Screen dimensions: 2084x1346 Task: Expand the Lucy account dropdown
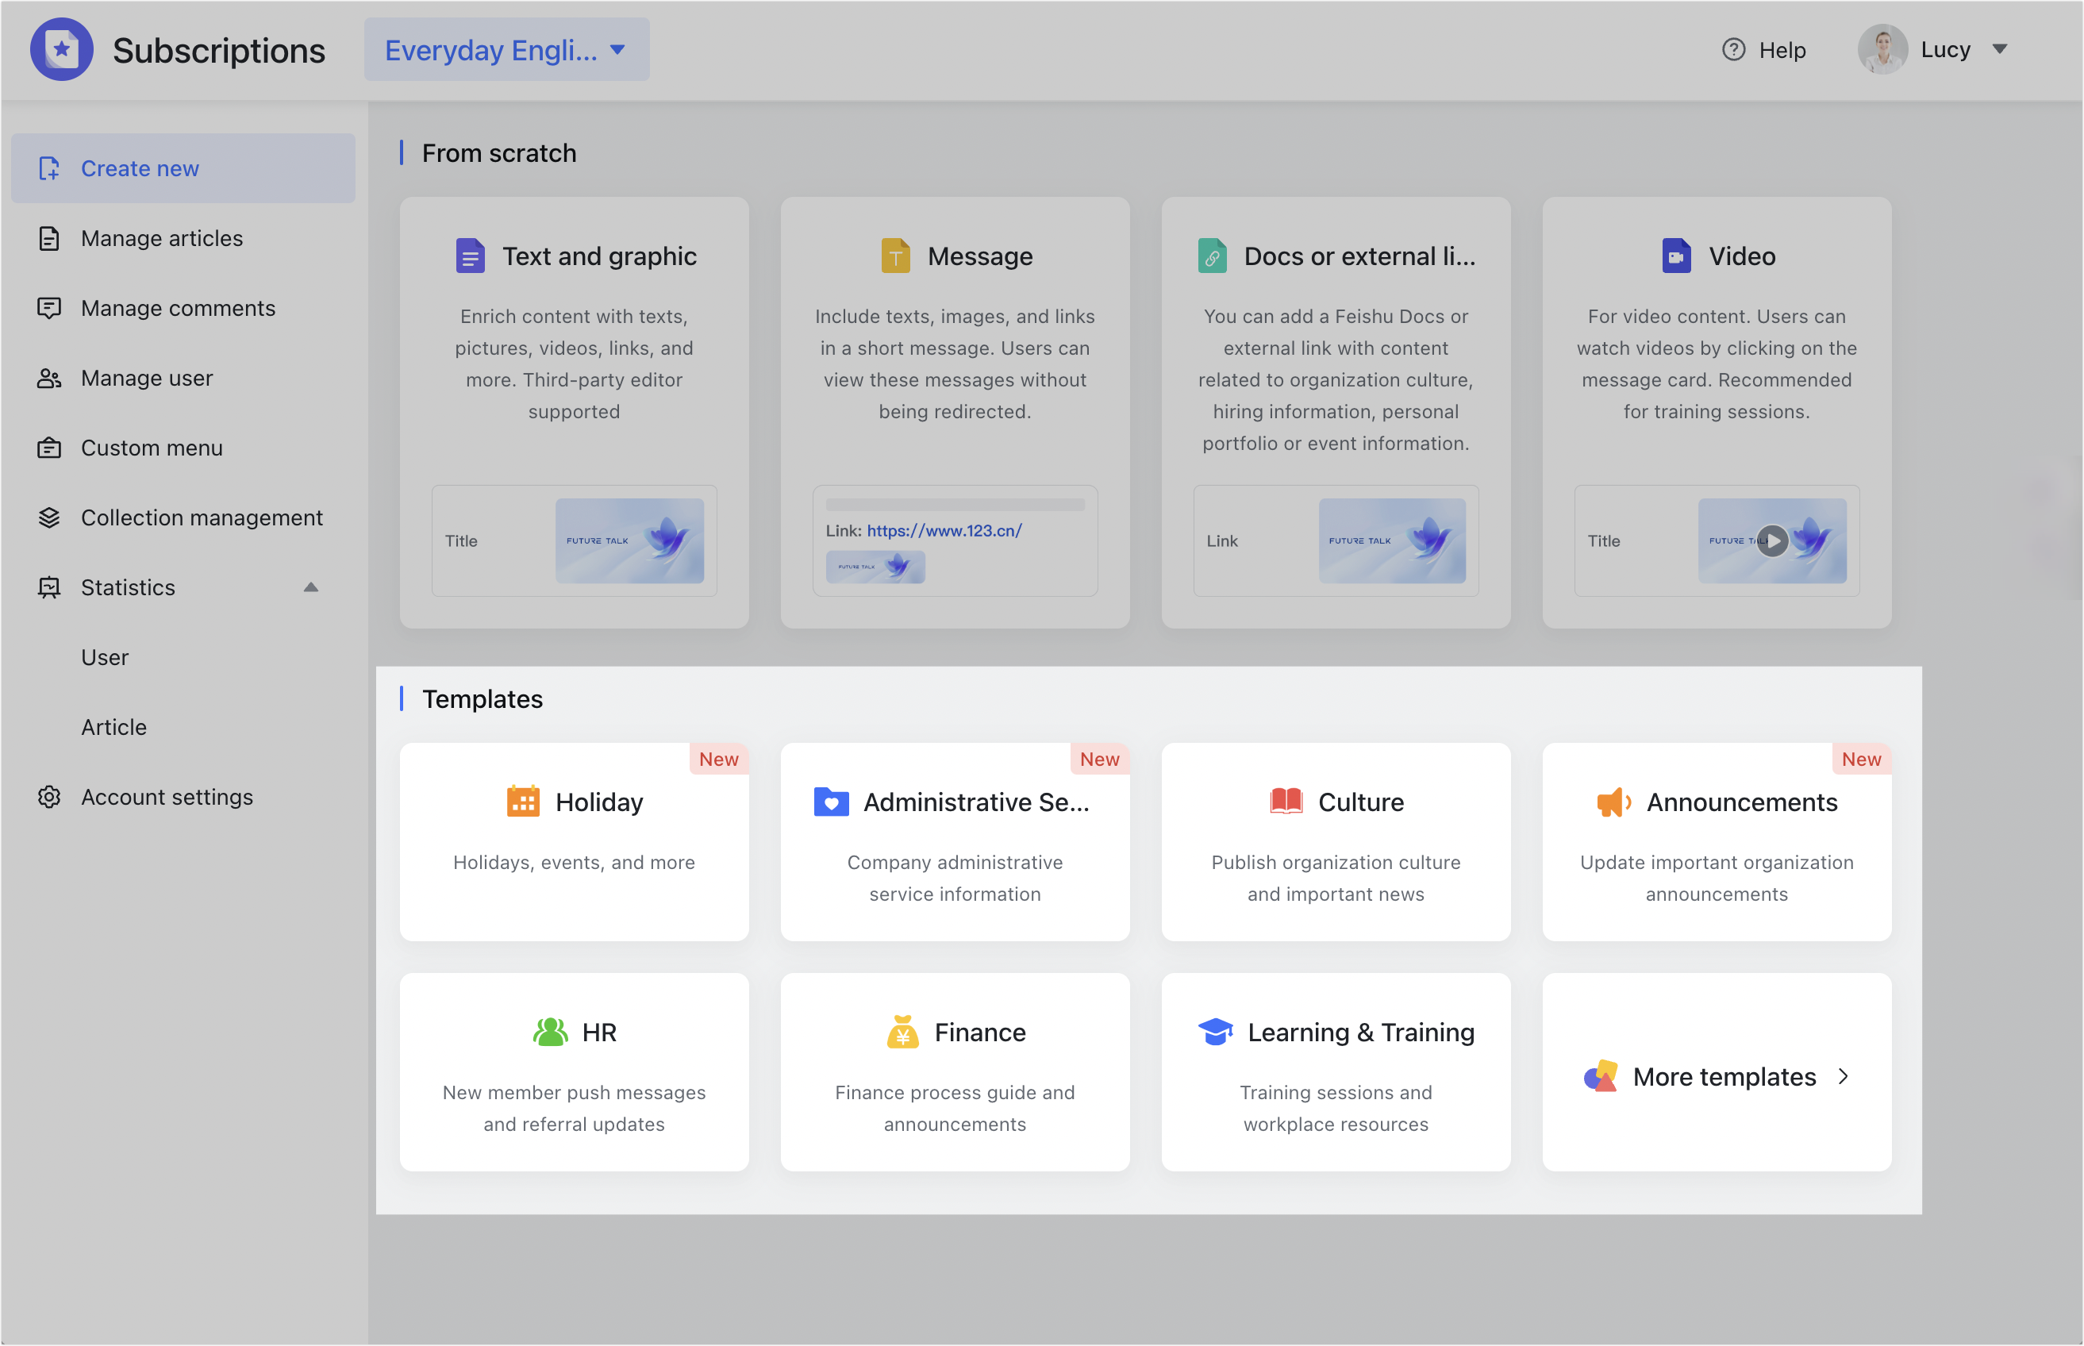pos(2001,50)
